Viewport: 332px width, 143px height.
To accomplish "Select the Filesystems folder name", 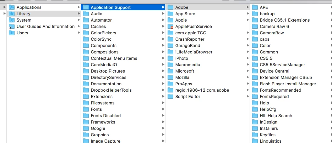I will (x=103, y=103).
